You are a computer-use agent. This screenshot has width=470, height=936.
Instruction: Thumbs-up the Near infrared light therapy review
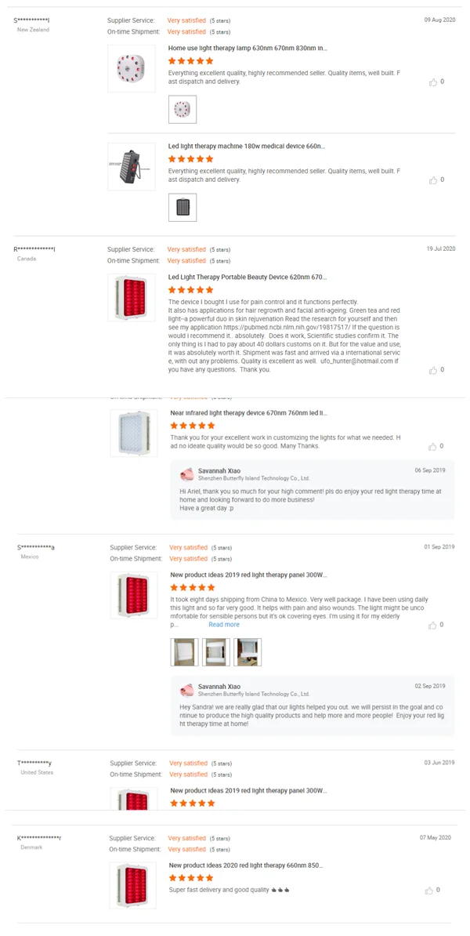point(433,446)
